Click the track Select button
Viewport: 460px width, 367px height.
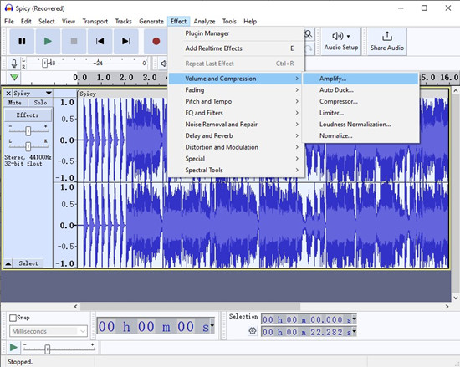[x=28, y=263]
